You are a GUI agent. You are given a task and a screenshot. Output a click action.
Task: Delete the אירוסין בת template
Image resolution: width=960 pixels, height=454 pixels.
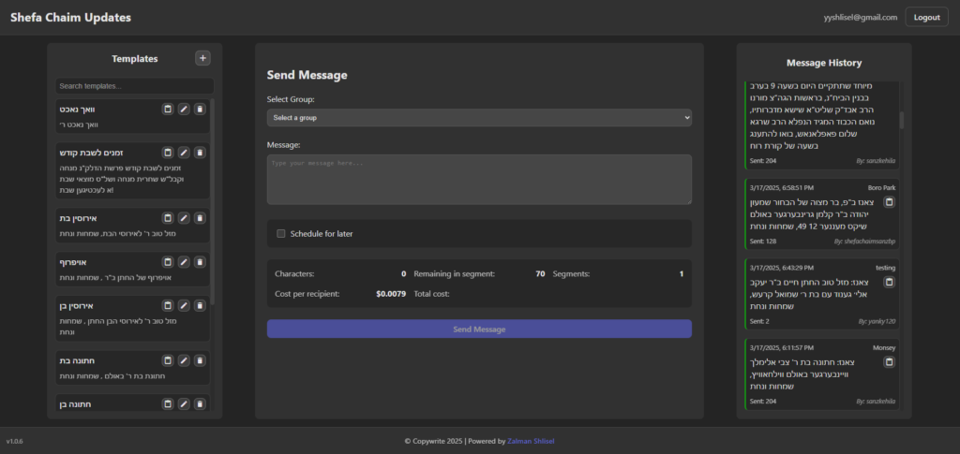(200, 217)
